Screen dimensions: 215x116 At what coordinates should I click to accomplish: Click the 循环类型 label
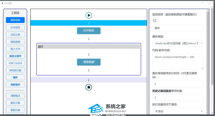pyautogui.click(x=158, y=36)
